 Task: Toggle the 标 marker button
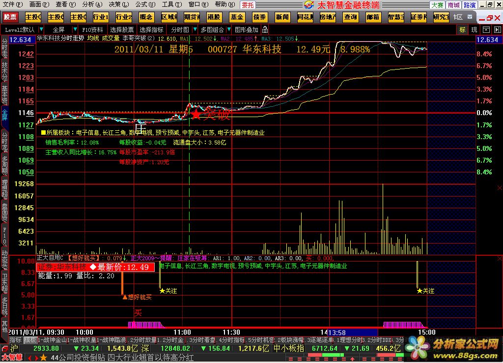(x=462, y=30)
